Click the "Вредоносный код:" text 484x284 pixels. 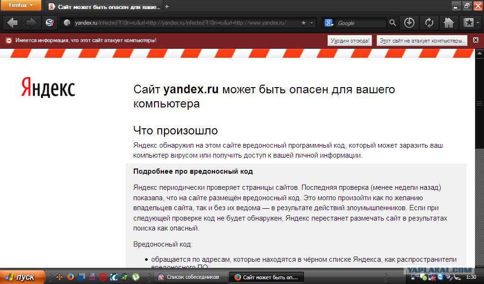163,244
